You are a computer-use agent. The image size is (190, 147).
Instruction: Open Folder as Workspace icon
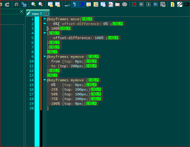[x=117, y=4]
